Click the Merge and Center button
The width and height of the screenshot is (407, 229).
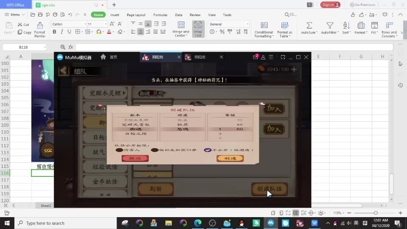click(181, 29)
